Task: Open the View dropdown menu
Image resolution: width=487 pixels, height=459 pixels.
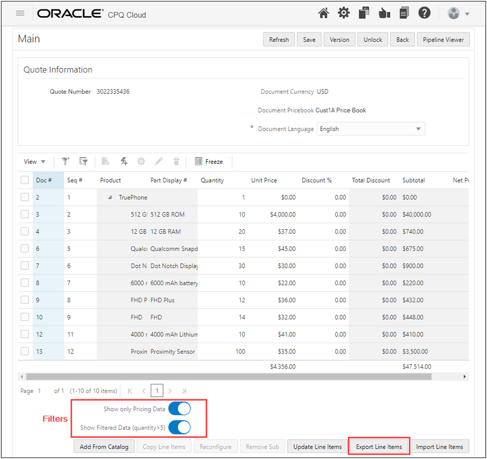Action: pyautogui.click(x=34, y=161)
